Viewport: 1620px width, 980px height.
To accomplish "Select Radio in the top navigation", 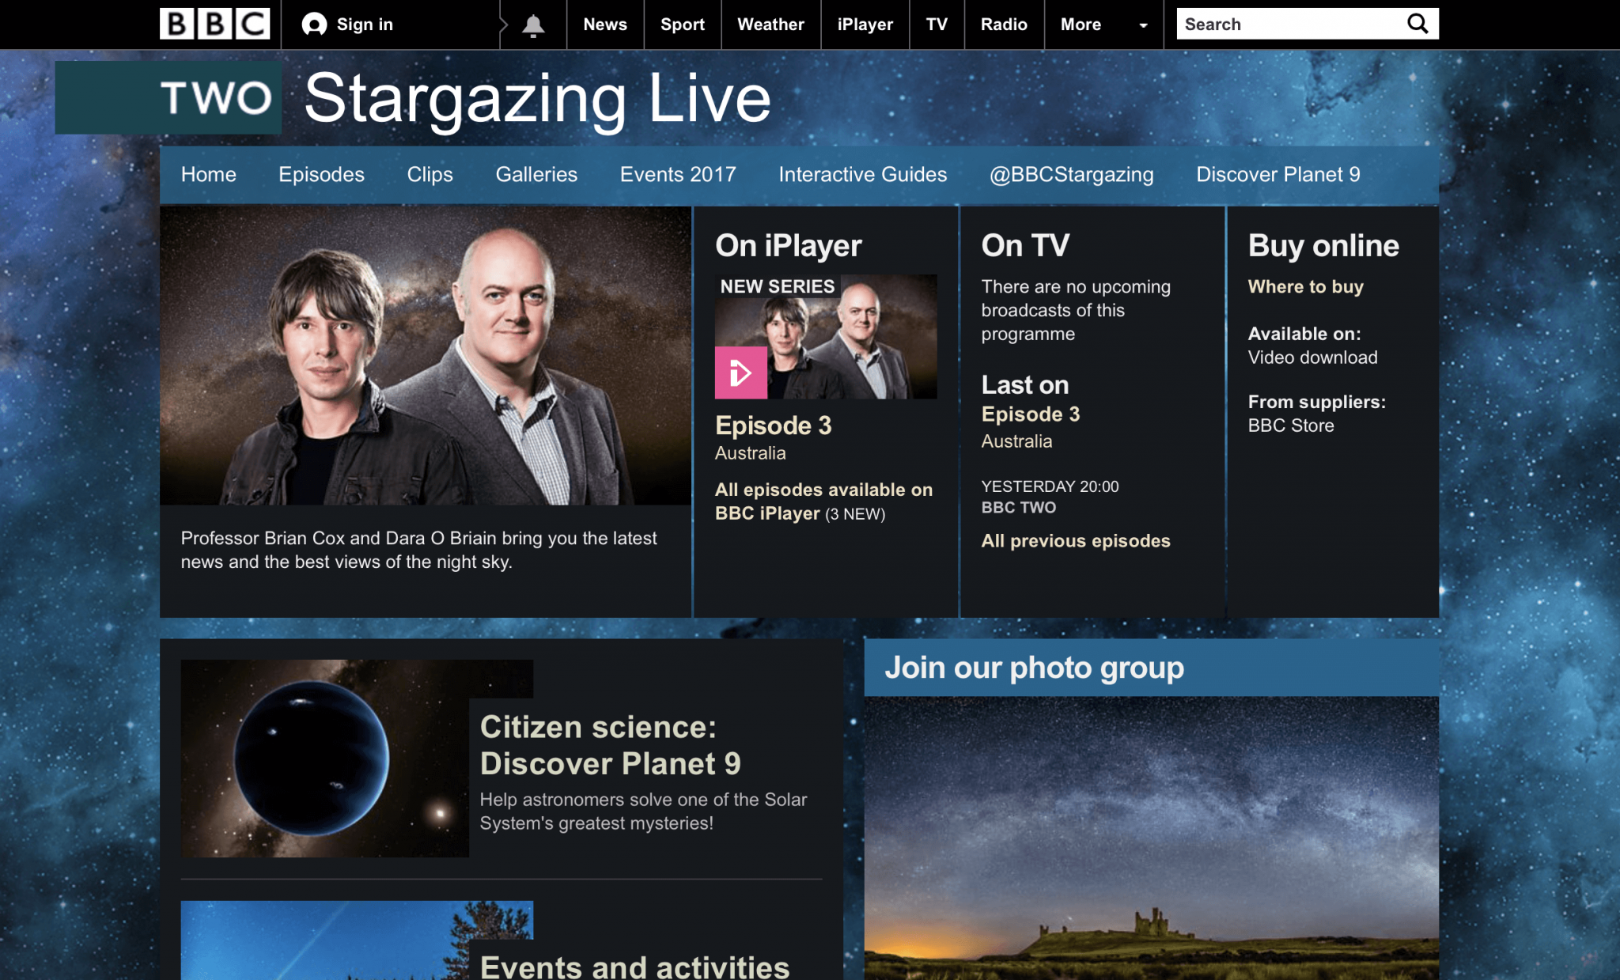I will (1004, 25).
